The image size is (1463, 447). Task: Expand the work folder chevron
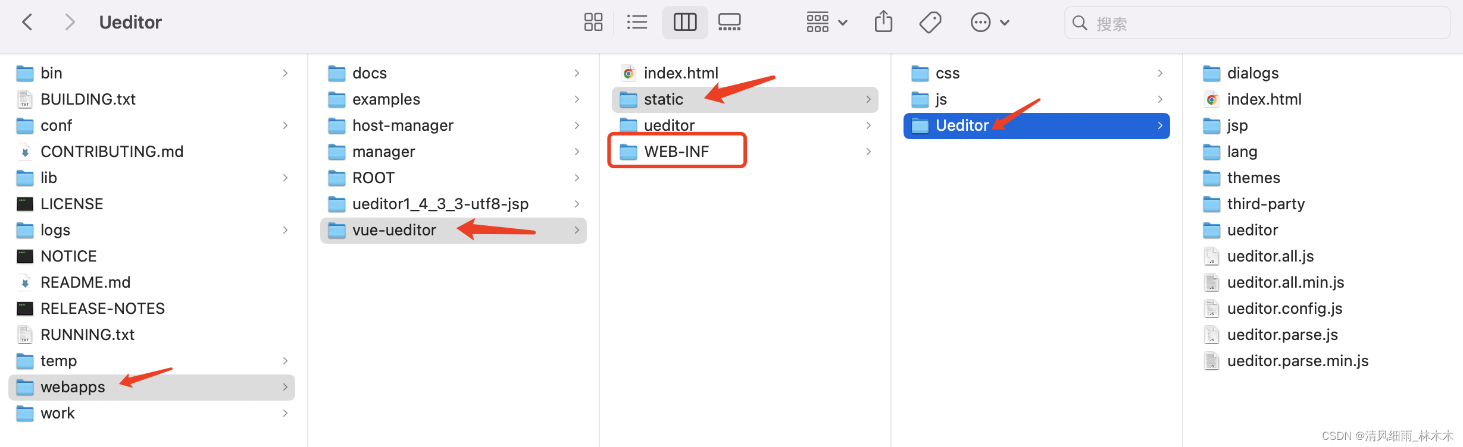point(285,413)
